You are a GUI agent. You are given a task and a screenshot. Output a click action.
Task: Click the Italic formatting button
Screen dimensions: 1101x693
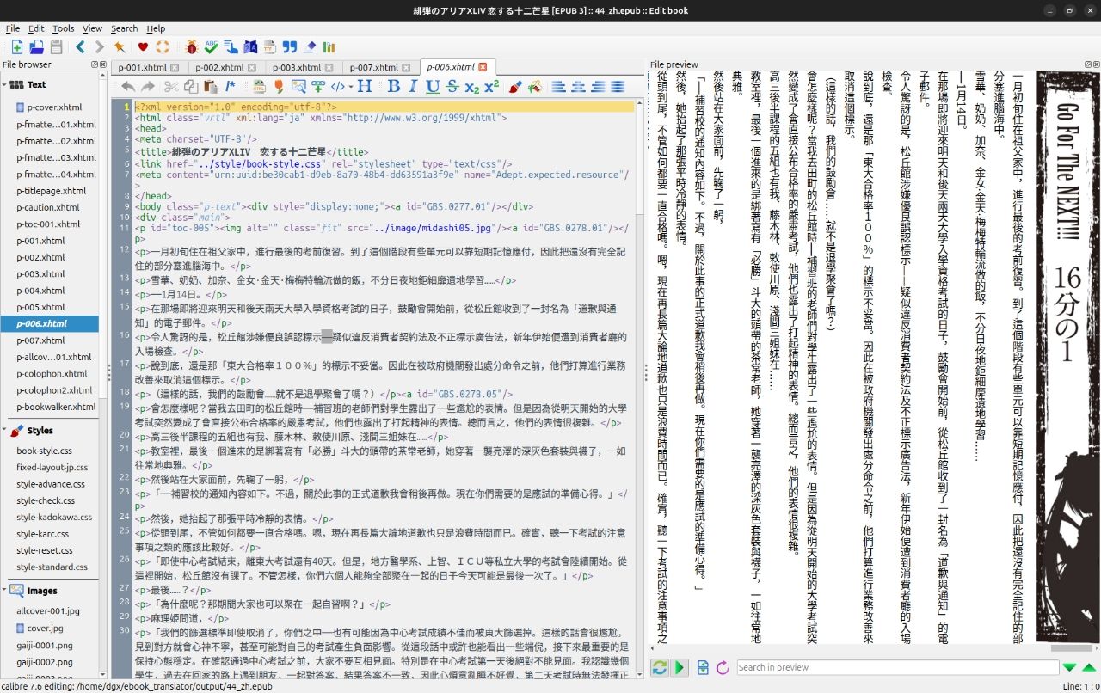click(413, 86)
